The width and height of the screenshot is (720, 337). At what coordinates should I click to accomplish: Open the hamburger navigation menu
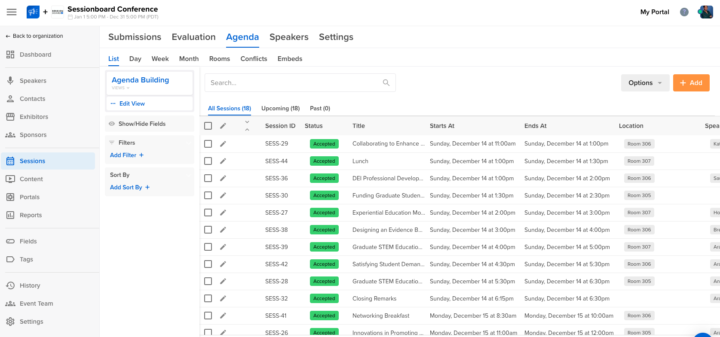(x=12, y=12)
